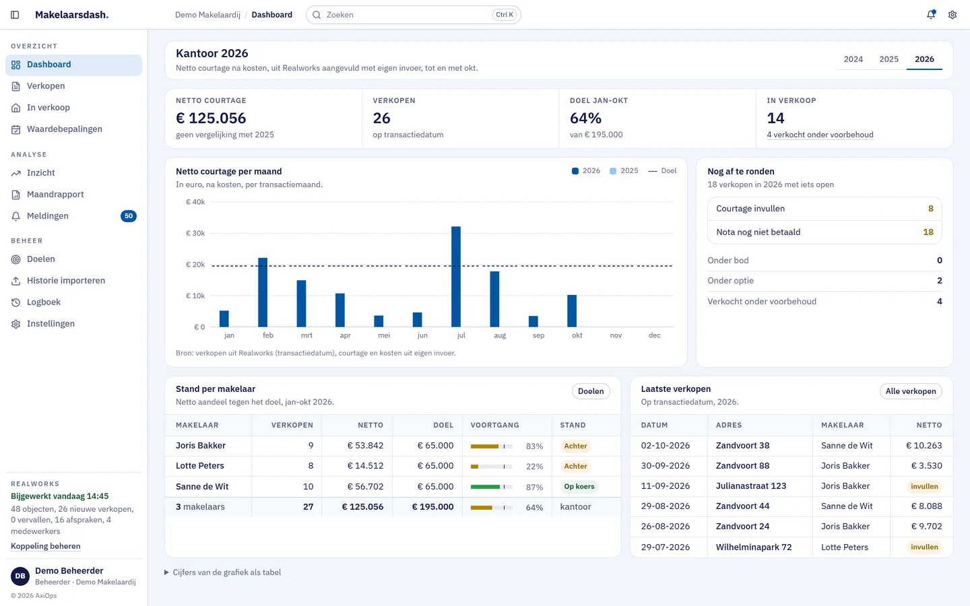Click Joris Bakker's 83% progress bar
This screenshot has height=606, width=970.
point(492,446)
